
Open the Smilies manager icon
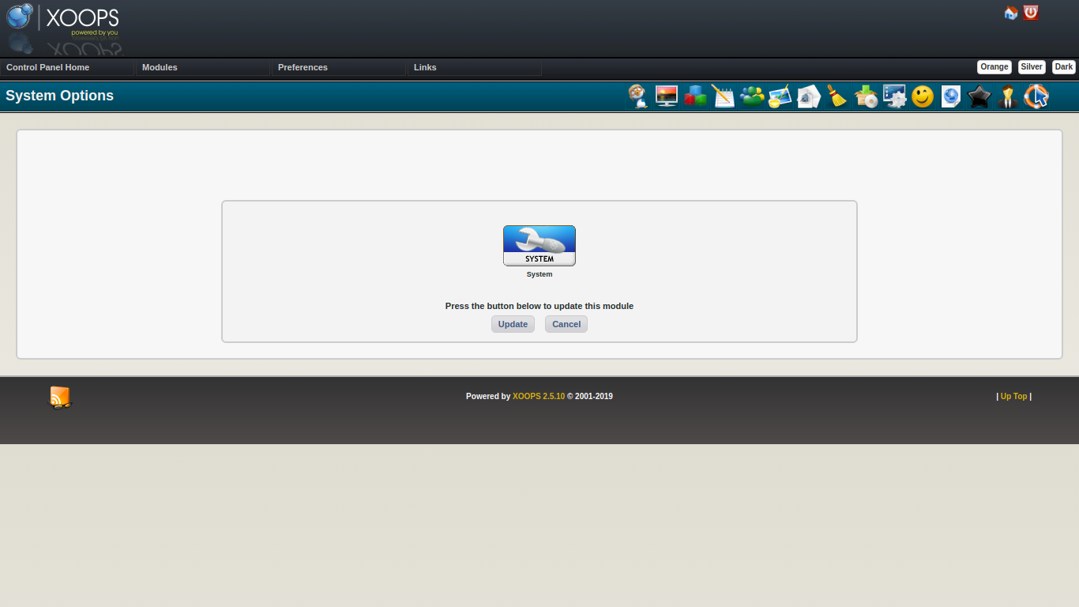click(x=923, y=96)
